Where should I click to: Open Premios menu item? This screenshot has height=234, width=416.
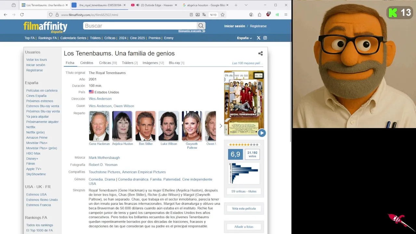pos(154,38)
